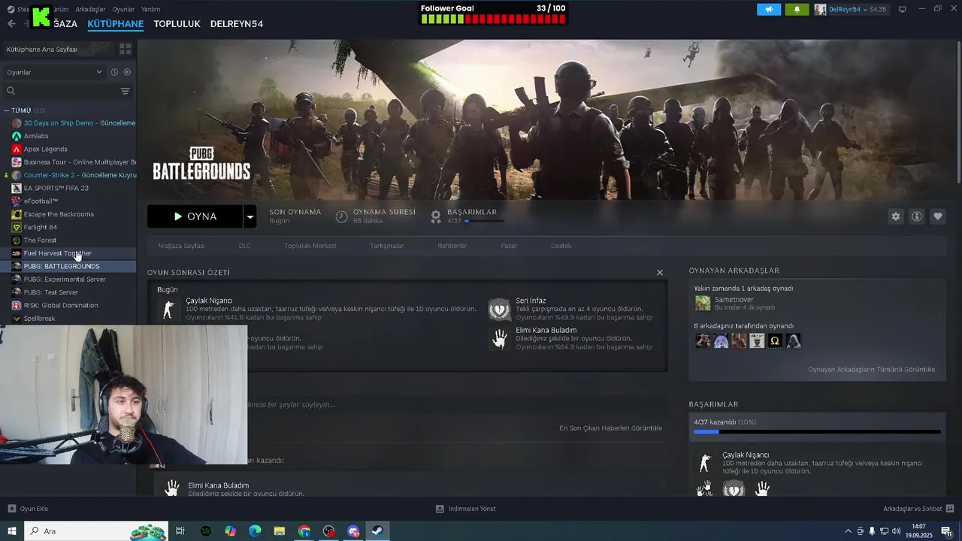Viewport: 962px width, 541px height.
Task: Collapse the TÜMÜ games section
Action: [6, 110]
